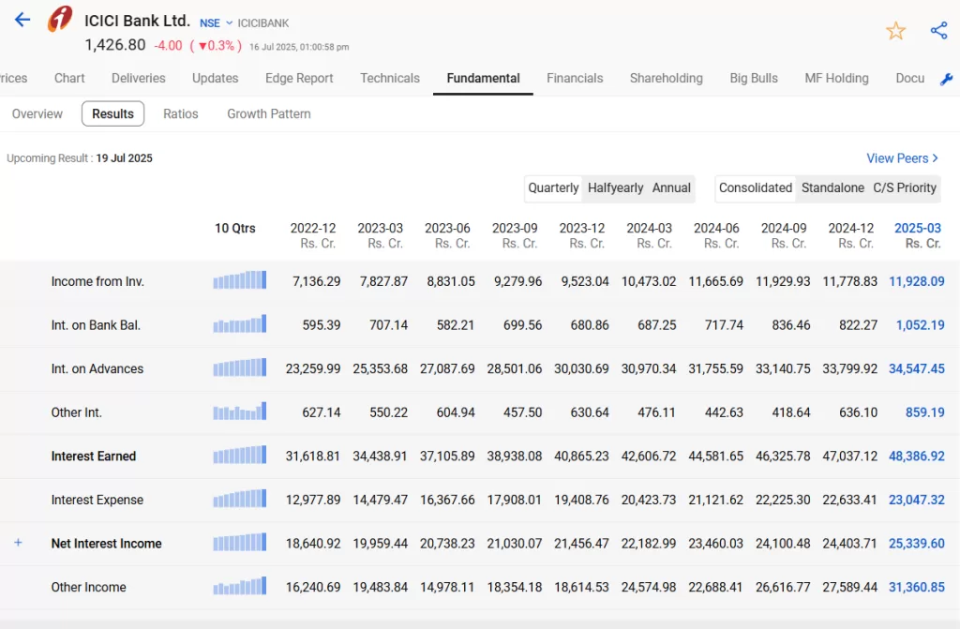Open the Int. on Bank Bal. trend mini chart
Image resolution: width=960 pixels, height=629 pixels.
pos(240,323)
